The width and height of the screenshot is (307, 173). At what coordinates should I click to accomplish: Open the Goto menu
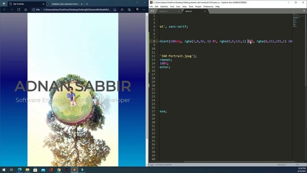click(184, 6)
